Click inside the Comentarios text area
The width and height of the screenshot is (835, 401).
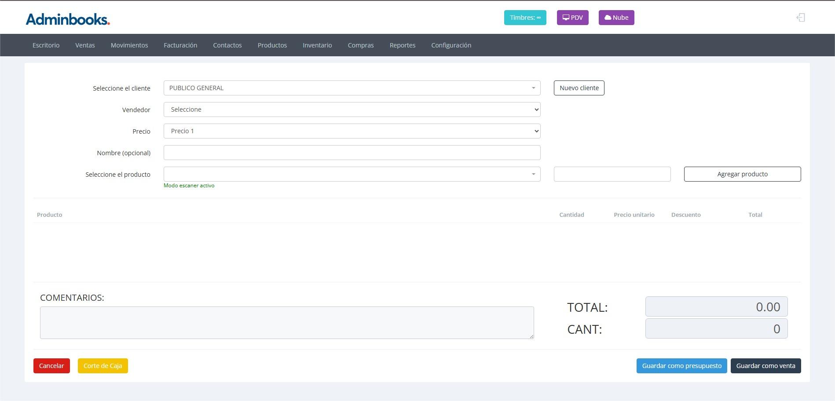tap(287, 323)
